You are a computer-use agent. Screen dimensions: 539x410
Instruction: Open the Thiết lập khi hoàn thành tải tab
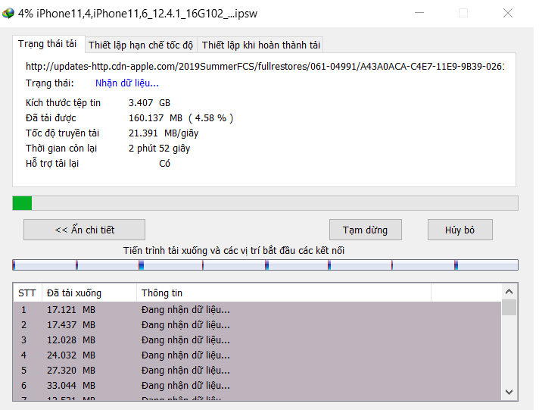click(261, 45)
